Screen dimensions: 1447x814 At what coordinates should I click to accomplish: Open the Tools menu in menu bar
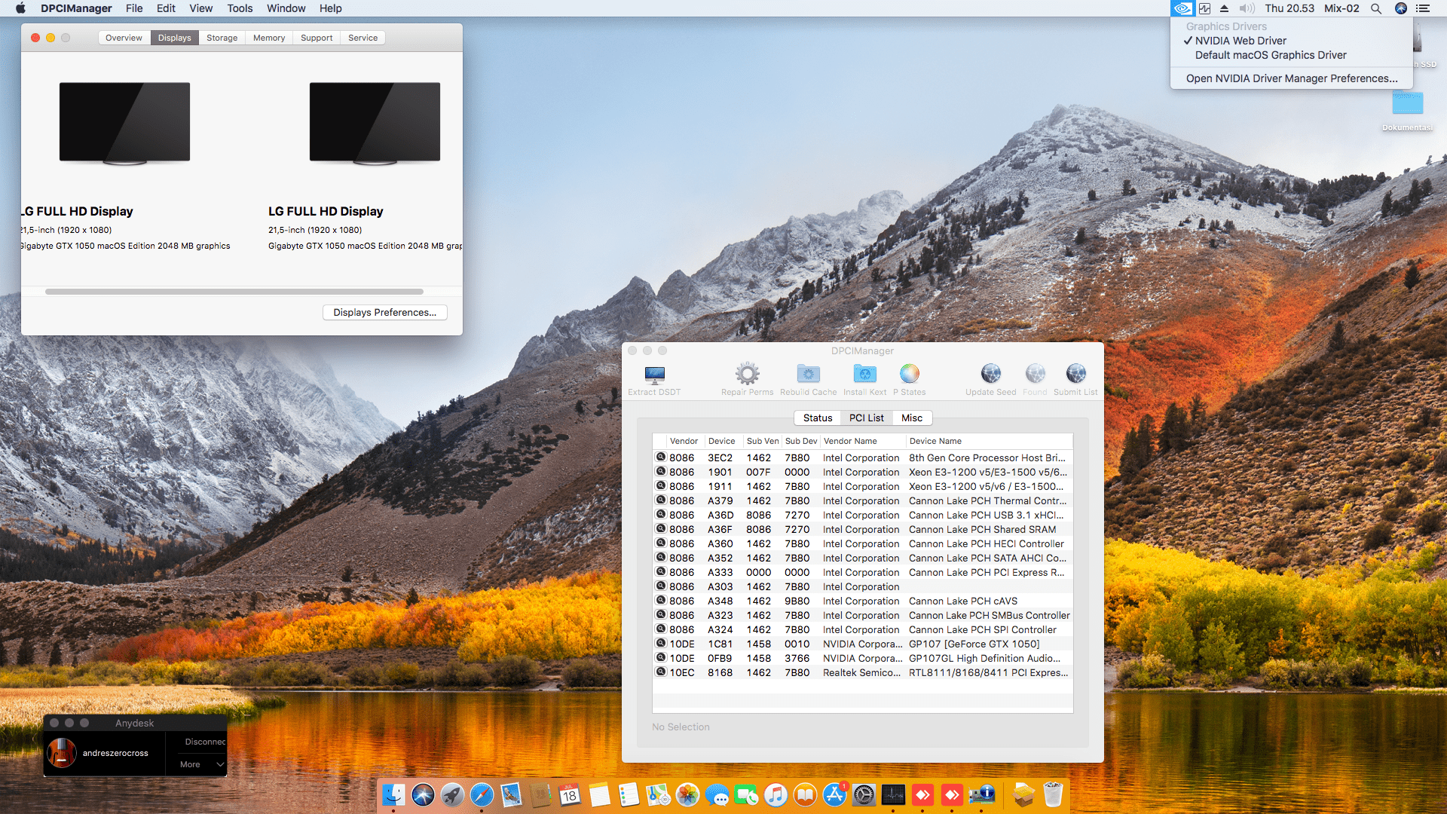coord(240,8)
